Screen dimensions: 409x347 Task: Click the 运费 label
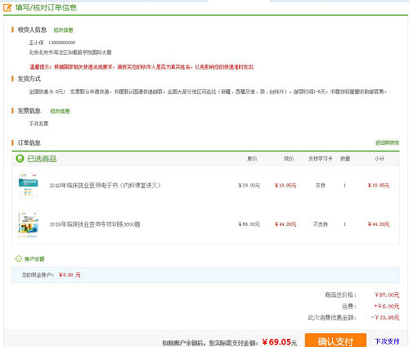pyautogui.click(x=349, y=306)
